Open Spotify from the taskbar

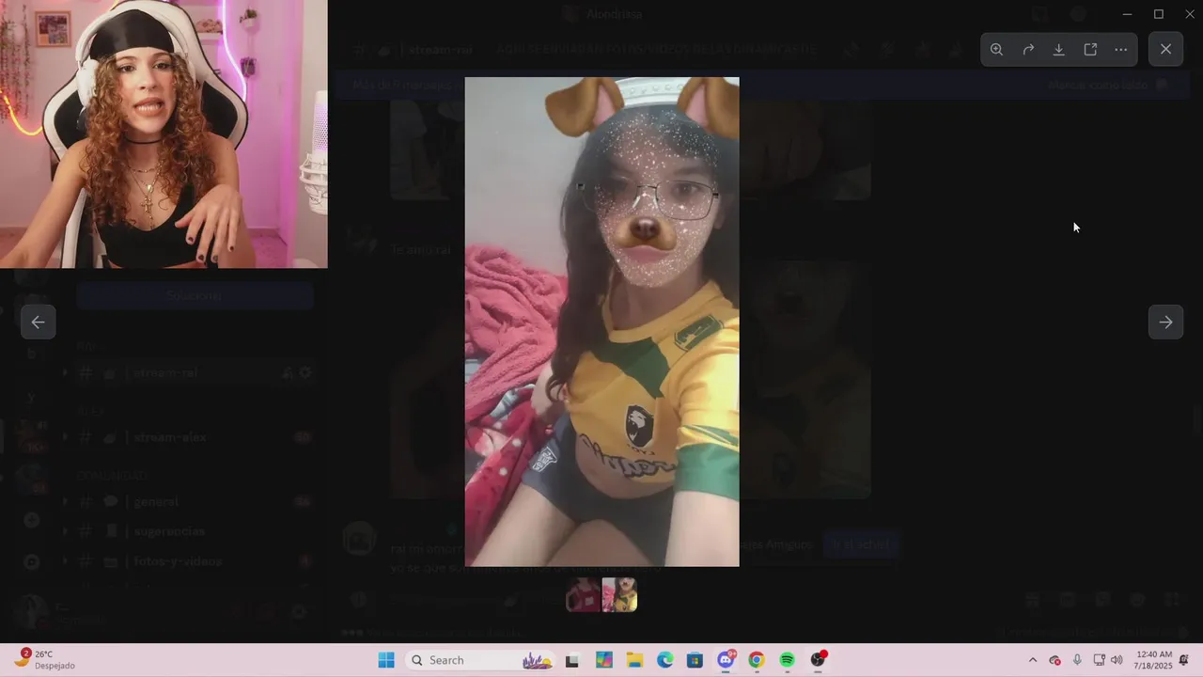tap(788, 660)
